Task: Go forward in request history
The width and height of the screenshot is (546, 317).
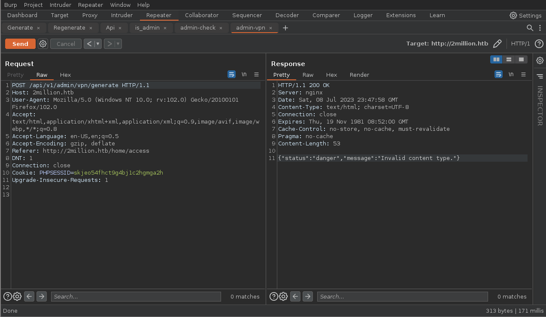Action: tap(109, 44)
